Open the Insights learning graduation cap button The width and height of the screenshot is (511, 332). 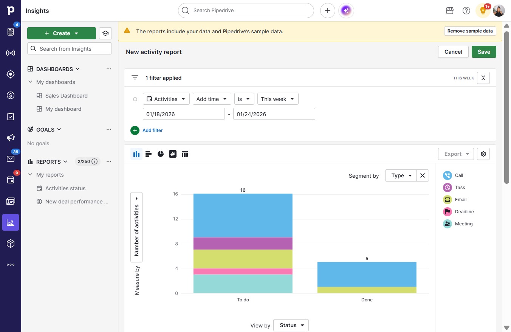point(105,33)
